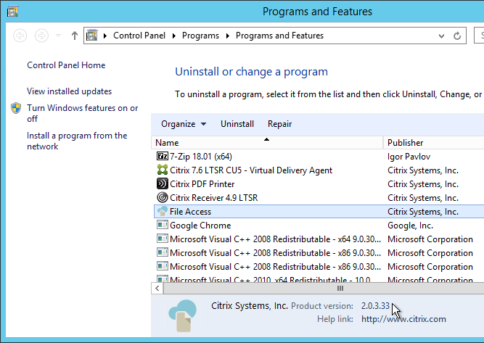Open Control Panel Home

point(66,65)
